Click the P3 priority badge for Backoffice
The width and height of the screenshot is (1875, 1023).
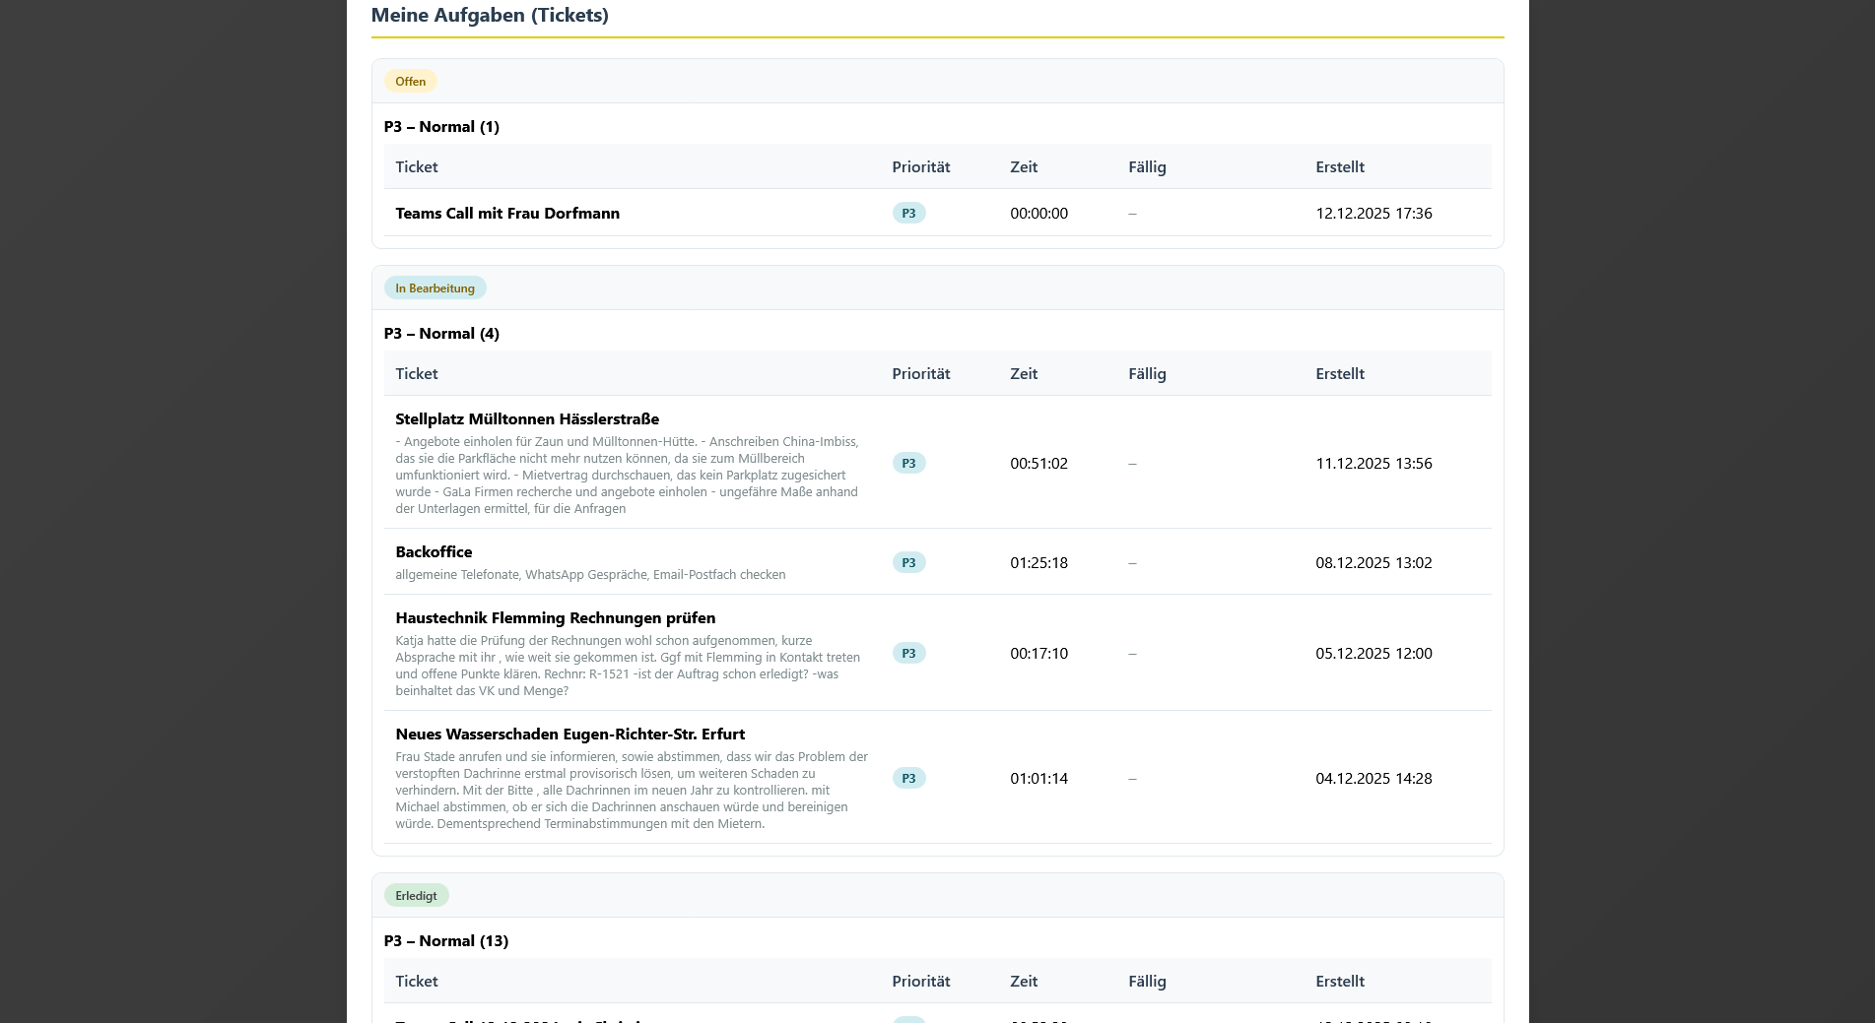click(908, 563)
